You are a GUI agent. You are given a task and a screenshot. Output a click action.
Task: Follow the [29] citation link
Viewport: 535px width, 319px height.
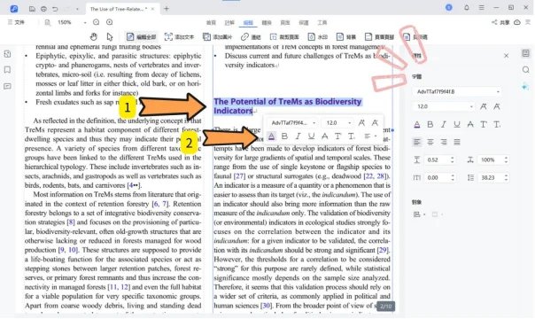(383, 250)
